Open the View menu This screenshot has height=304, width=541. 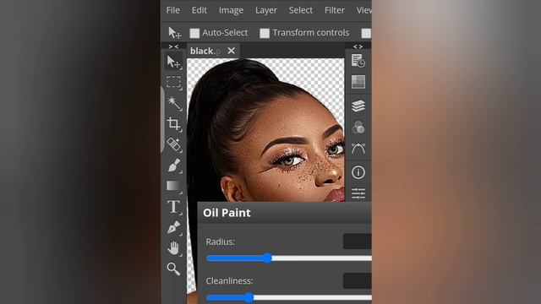[364, 10]
